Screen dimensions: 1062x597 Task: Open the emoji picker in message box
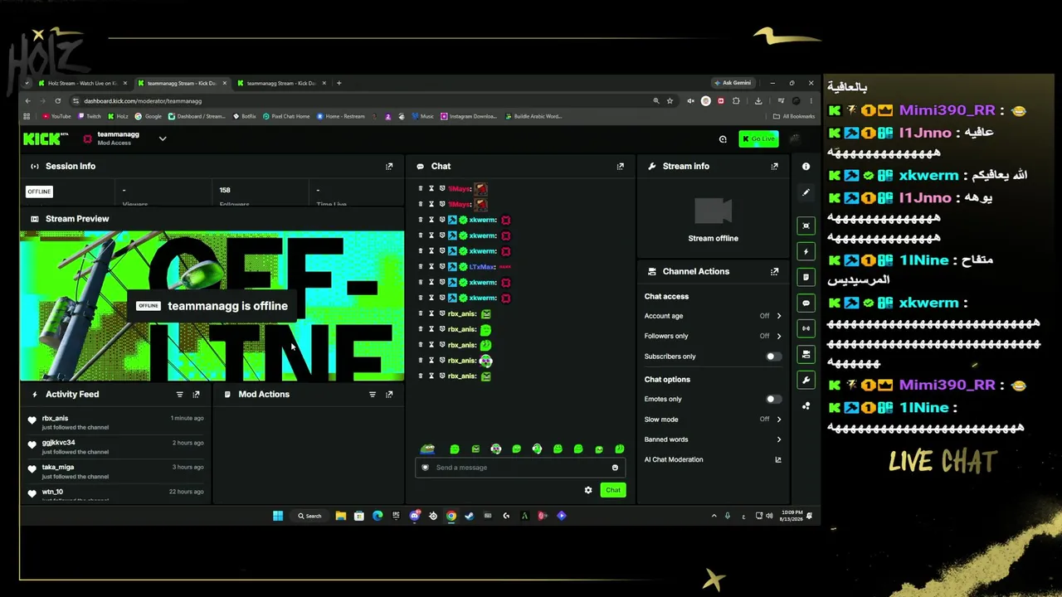[x=615, y=468]
